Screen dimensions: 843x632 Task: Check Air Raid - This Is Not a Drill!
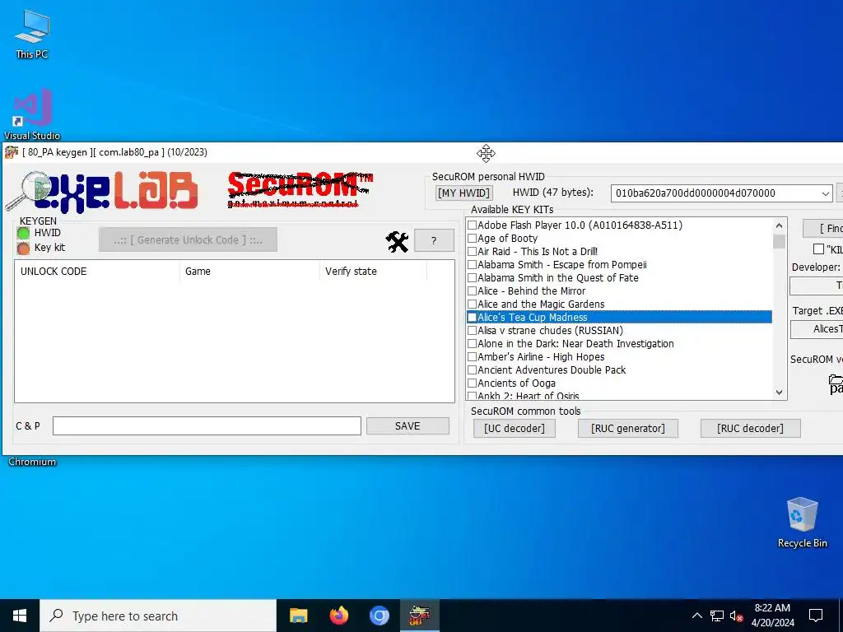[472, 252]
